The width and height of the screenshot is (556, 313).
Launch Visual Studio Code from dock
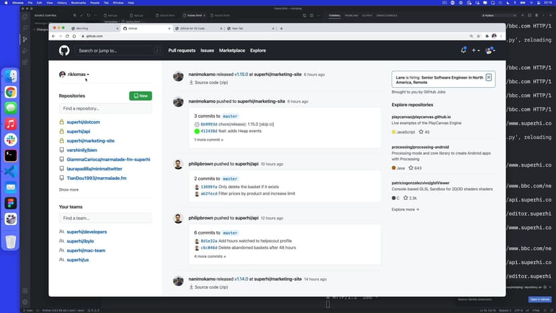[x=11, y=171]
